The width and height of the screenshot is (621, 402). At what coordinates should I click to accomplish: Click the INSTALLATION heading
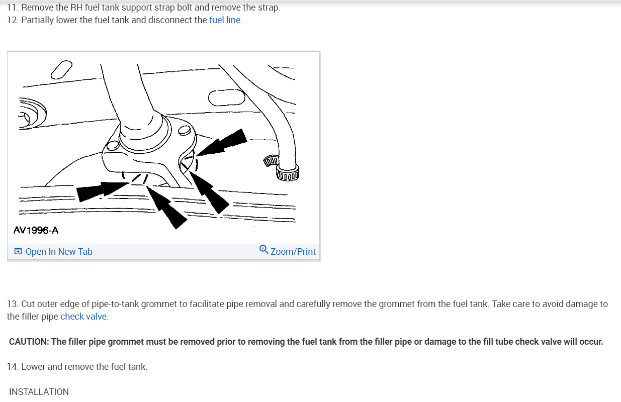[39, 392]
